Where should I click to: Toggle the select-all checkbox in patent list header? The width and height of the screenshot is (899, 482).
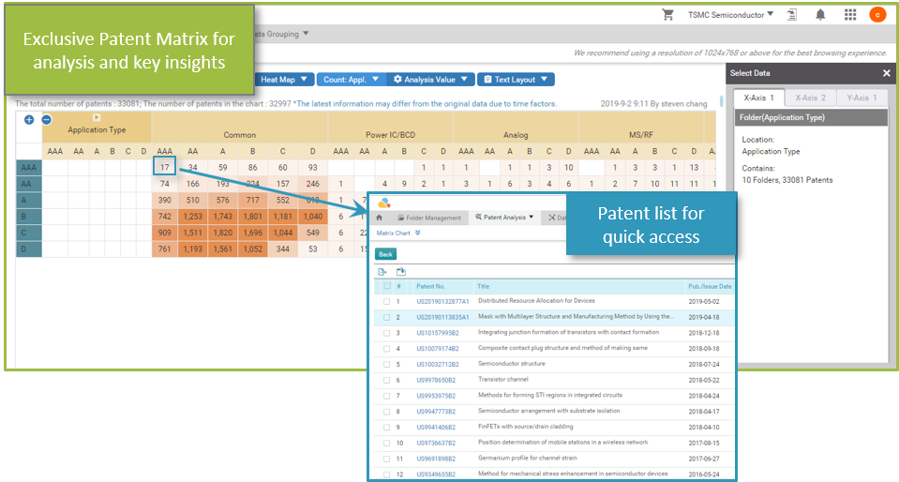pyautogui.click(x=386, y=286)
